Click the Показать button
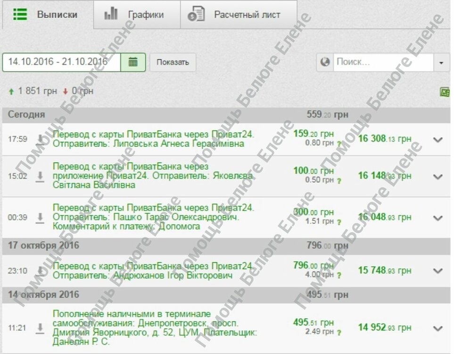The width and height of the screenshot is (454, 354). [x=173, y=62]
